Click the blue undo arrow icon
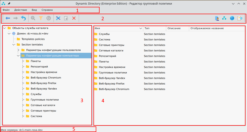247x132 pixels. 23,18
